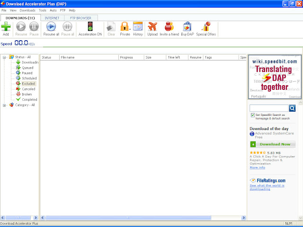This screenshot has height=227, width=303.
Task: Select the DOWNLOADS (31) tab
Action: point(20,18)
